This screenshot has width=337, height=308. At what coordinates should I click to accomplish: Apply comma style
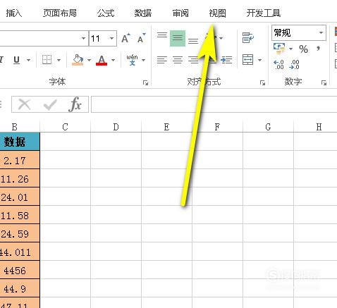click(x=318, y=49)
